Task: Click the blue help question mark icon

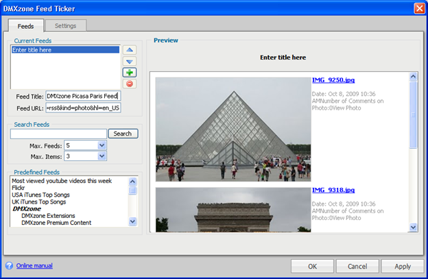Action: click(x=9, y=266)
